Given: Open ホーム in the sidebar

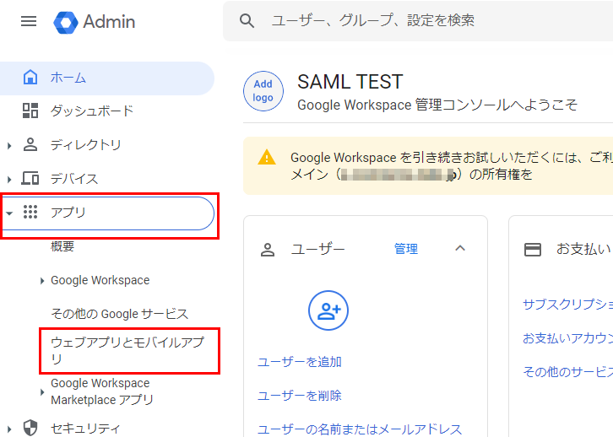Looking at the screenshot, I should [106, 78].
